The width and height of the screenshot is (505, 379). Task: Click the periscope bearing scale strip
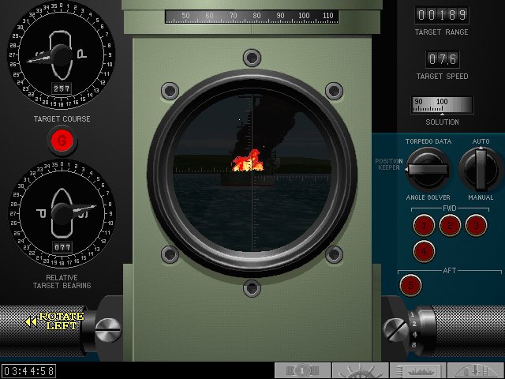coord(252,17)
